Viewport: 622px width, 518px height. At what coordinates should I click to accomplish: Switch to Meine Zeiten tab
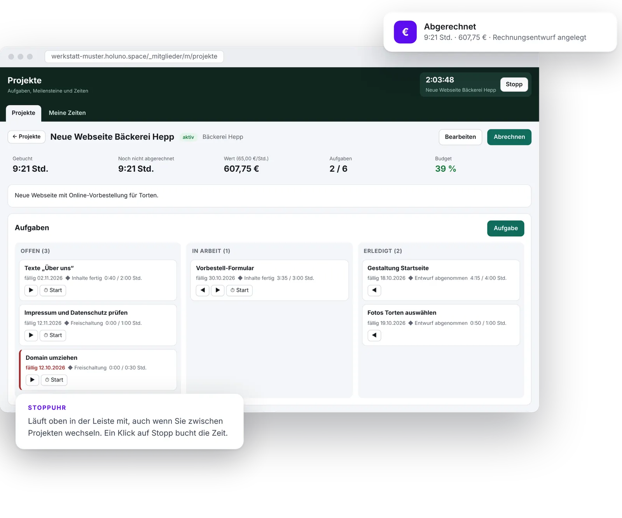67,113
